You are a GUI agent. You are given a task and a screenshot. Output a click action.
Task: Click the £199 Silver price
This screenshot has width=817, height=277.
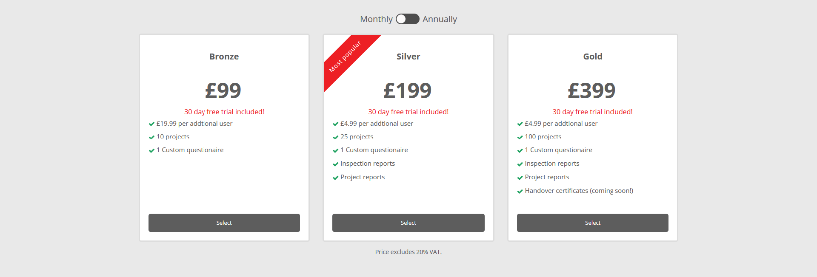pyautogui.click(x=408, y=90)
